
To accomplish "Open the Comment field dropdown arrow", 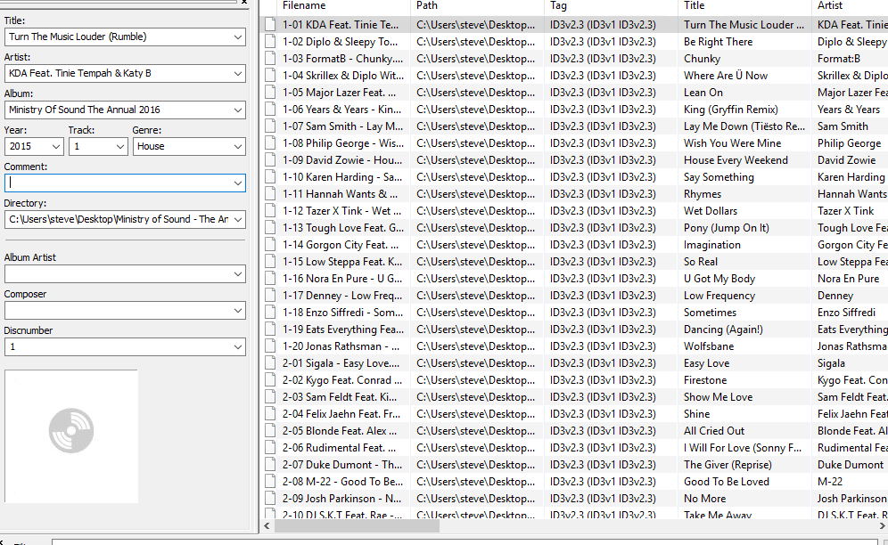I will coord(238,183).
